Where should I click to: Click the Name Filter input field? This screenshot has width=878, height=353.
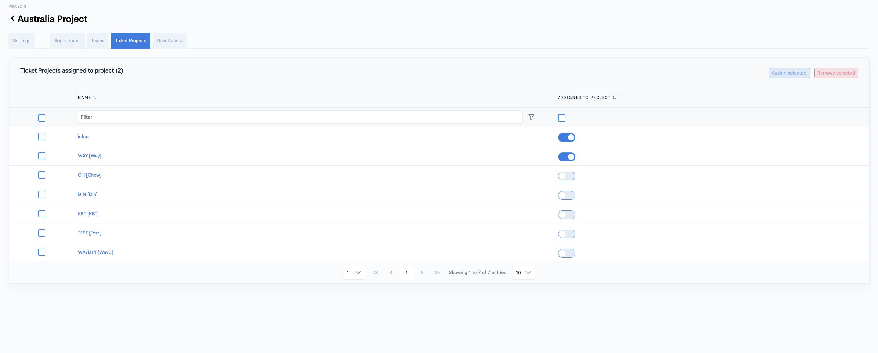click(x=300, y=117)
